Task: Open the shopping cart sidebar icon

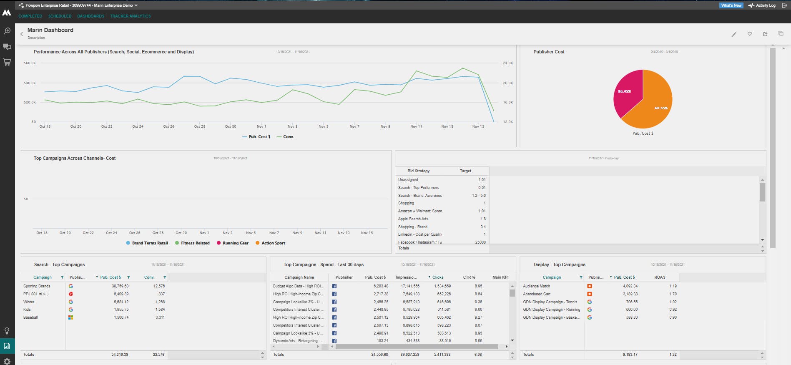Action: coord(7,62)
